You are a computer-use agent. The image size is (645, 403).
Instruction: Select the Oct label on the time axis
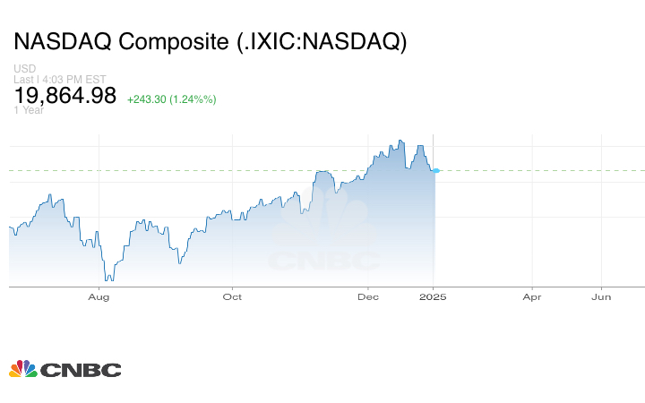[232, 296]
